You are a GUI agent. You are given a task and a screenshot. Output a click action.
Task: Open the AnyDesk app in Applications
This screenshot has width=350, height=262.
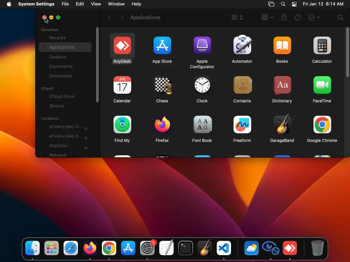click(122, 45)
